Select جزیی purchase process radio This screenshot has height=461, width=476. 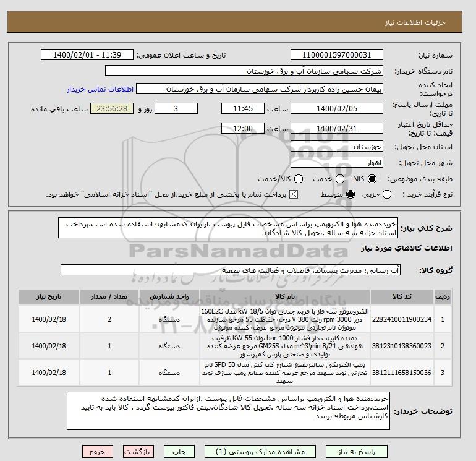click(x=387, y=194)
